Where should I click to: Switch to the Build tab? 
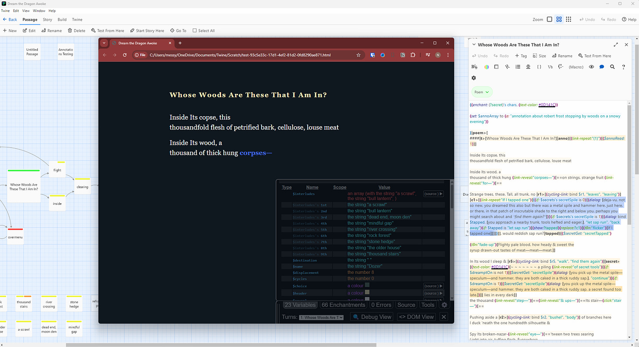pos(62,19)
